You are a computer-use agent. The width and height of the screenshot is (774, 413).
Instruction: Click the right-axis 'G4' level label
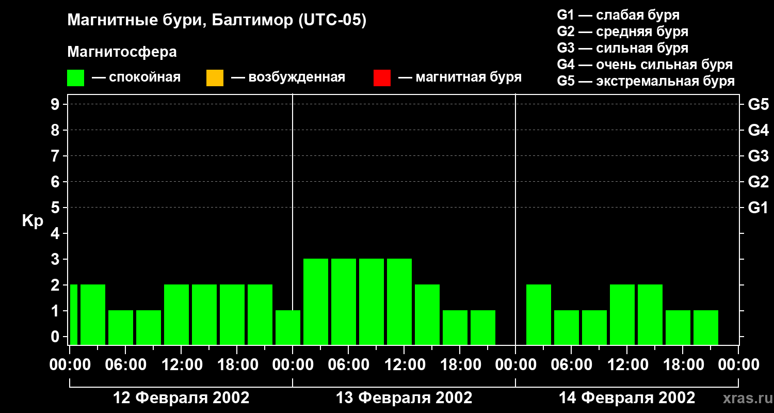point(758,130)
